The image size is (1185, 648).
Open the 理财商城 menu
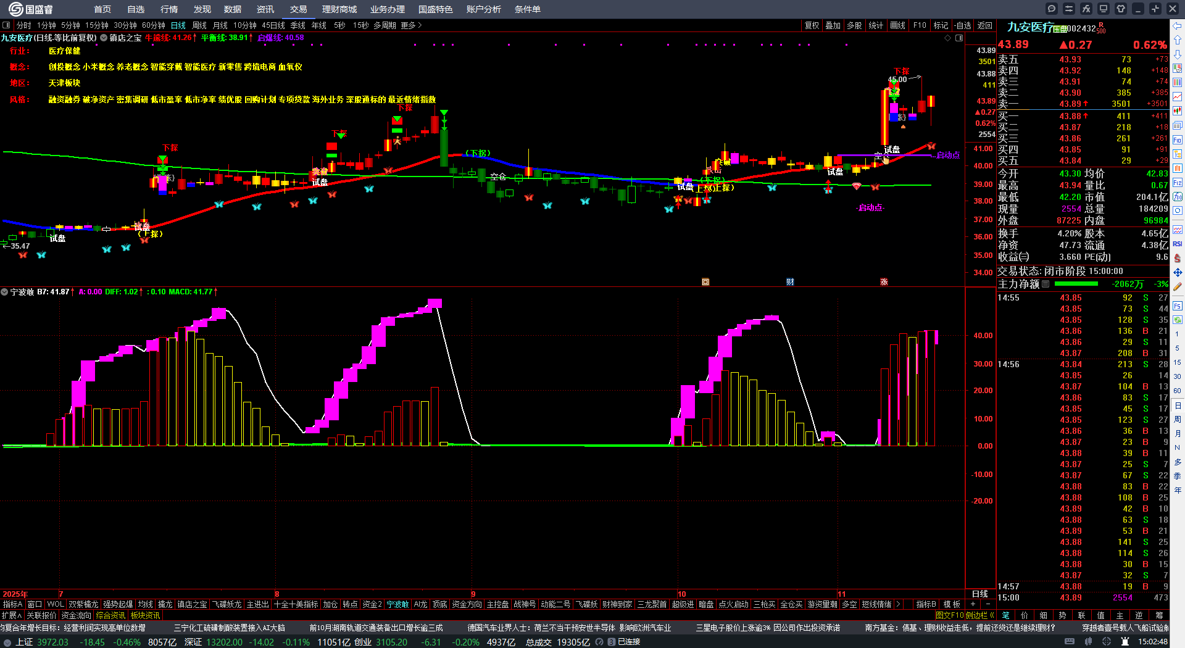click(339, 9)
